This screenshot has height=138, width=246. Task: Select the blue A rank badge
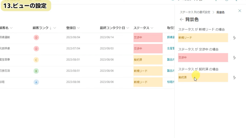coord(36,82)
